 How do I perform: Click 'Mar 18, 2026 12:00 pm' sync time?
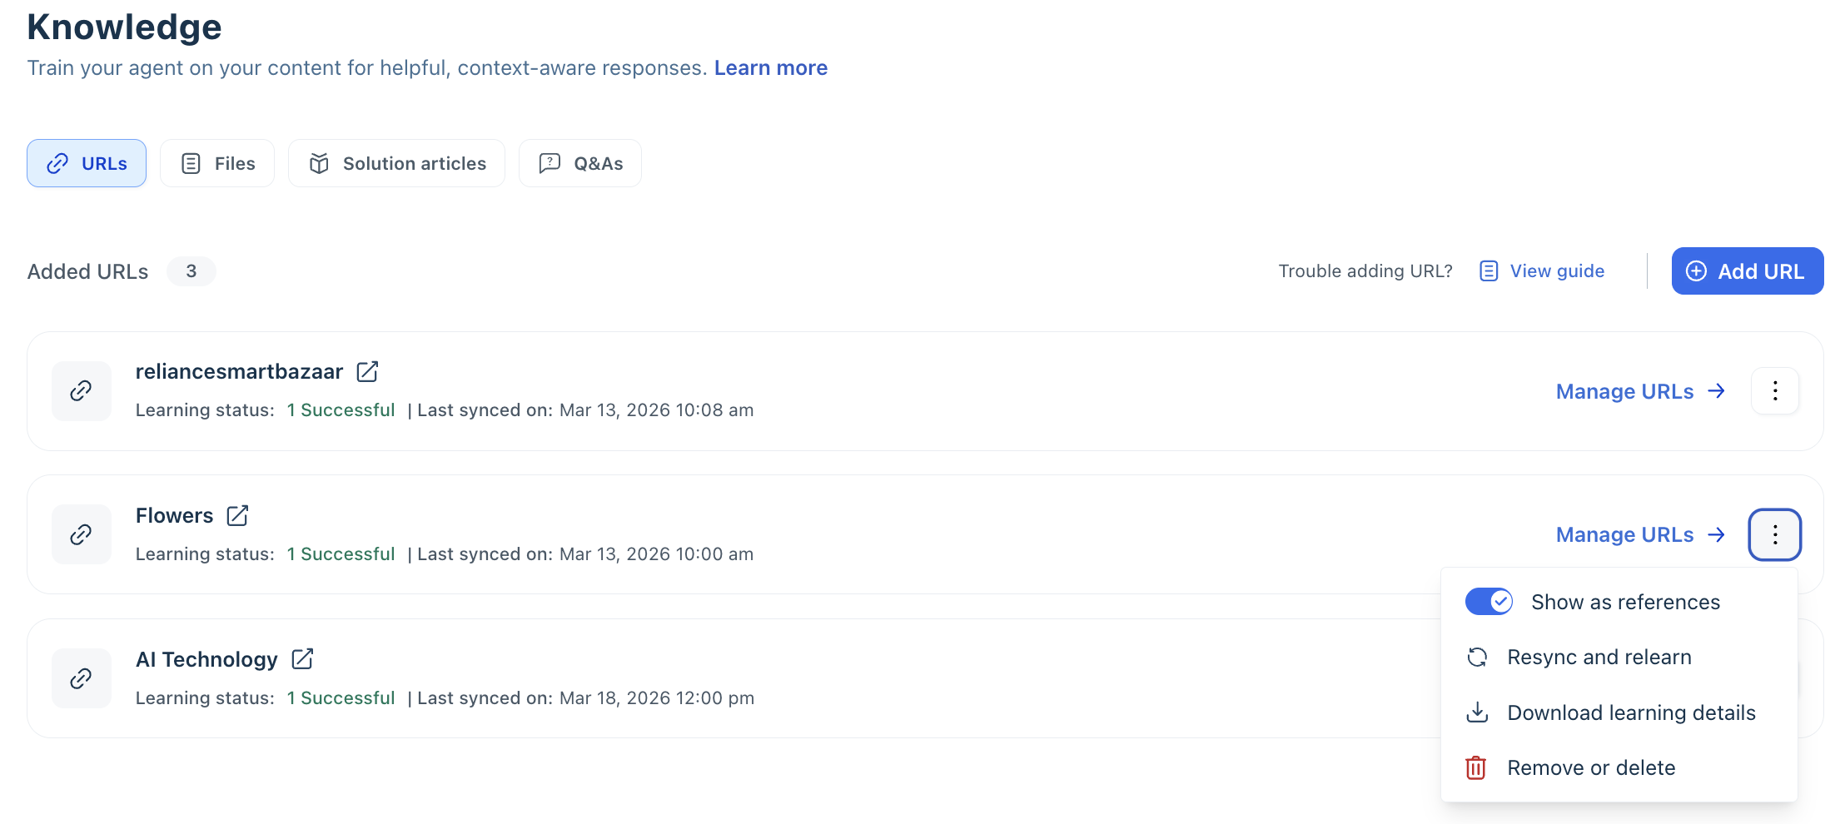click(x=657, y=698)
